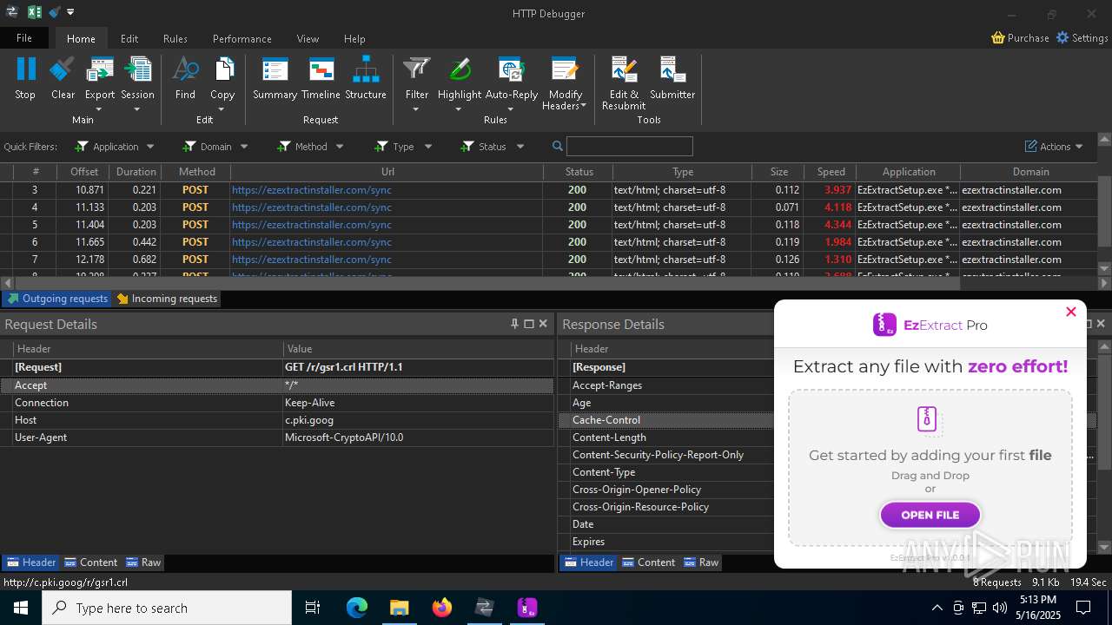This screenshot has width=1112, height=625.
Task: Expand the Application quick filter
Action: tap(150, 147)
